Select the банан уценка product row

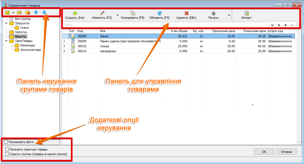(x=179, y=41)
